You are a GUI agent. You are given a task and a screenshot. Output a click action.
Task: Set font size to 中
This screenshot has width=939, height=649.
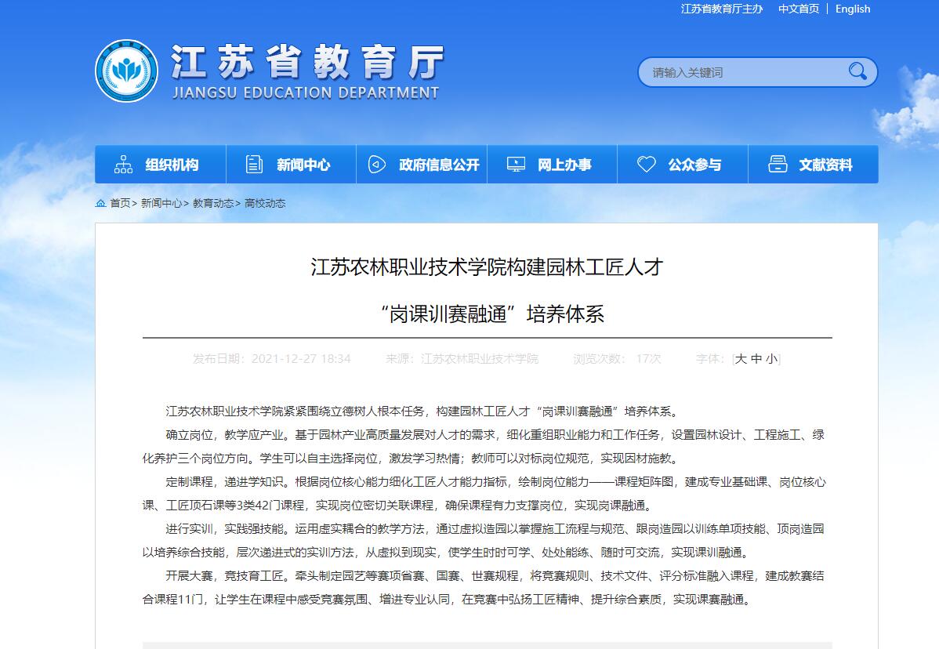click(756, 359)
